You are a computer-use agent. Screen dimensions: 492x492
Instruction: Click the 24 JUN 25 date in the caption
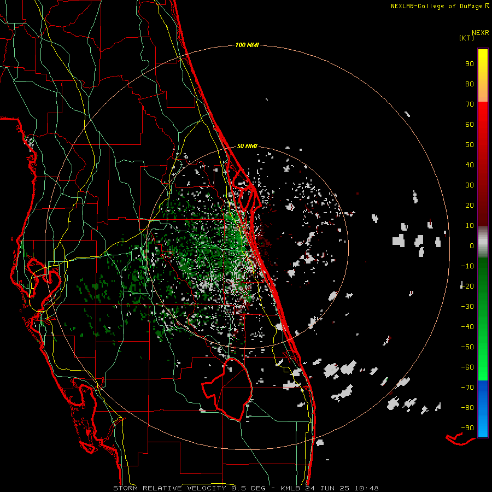coord(326,488)
